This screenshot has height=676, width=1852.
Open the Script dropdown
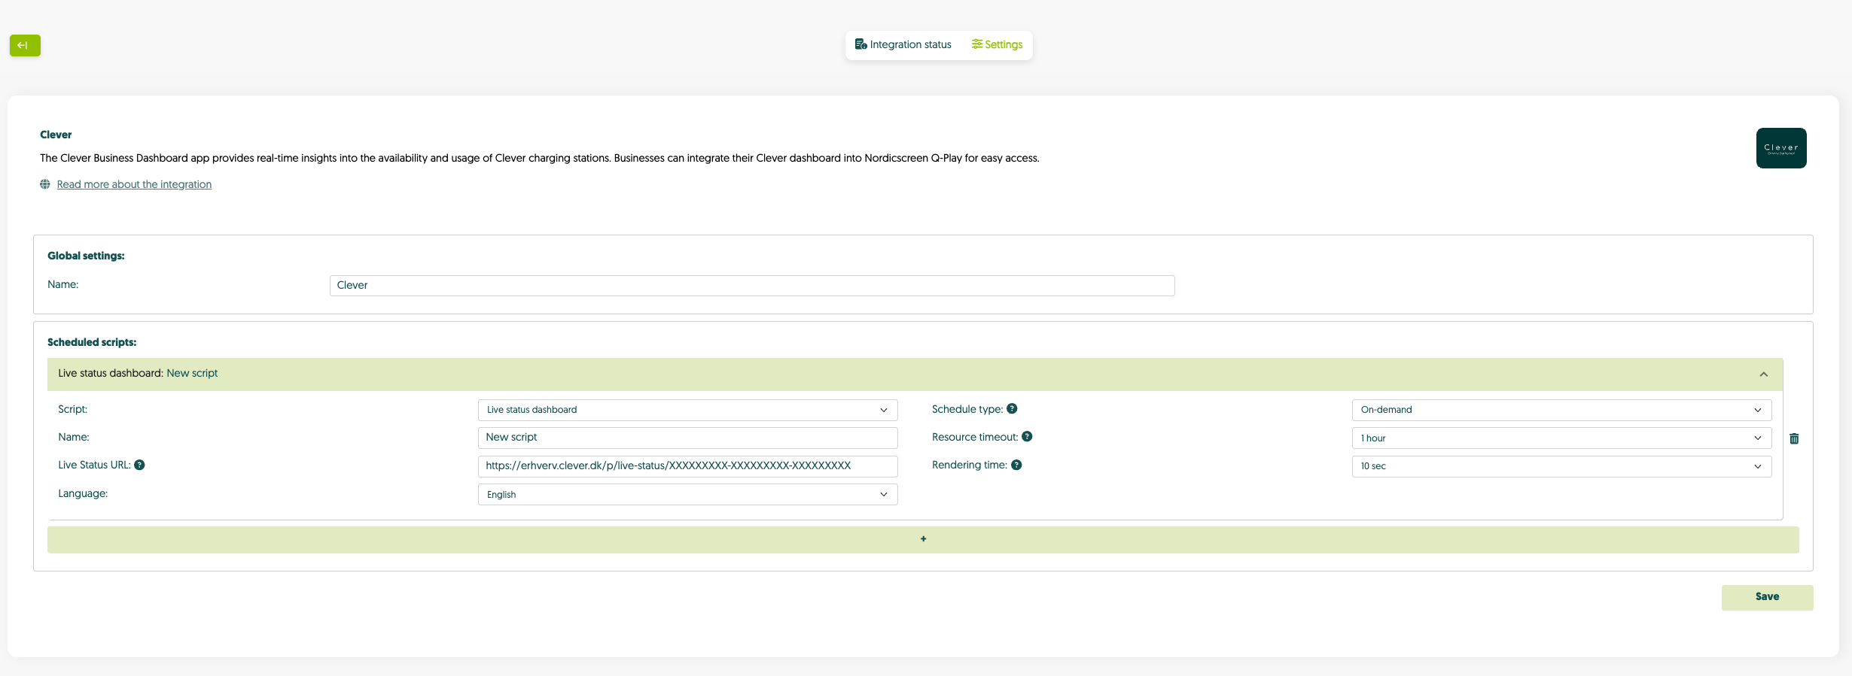coord(687,410)
